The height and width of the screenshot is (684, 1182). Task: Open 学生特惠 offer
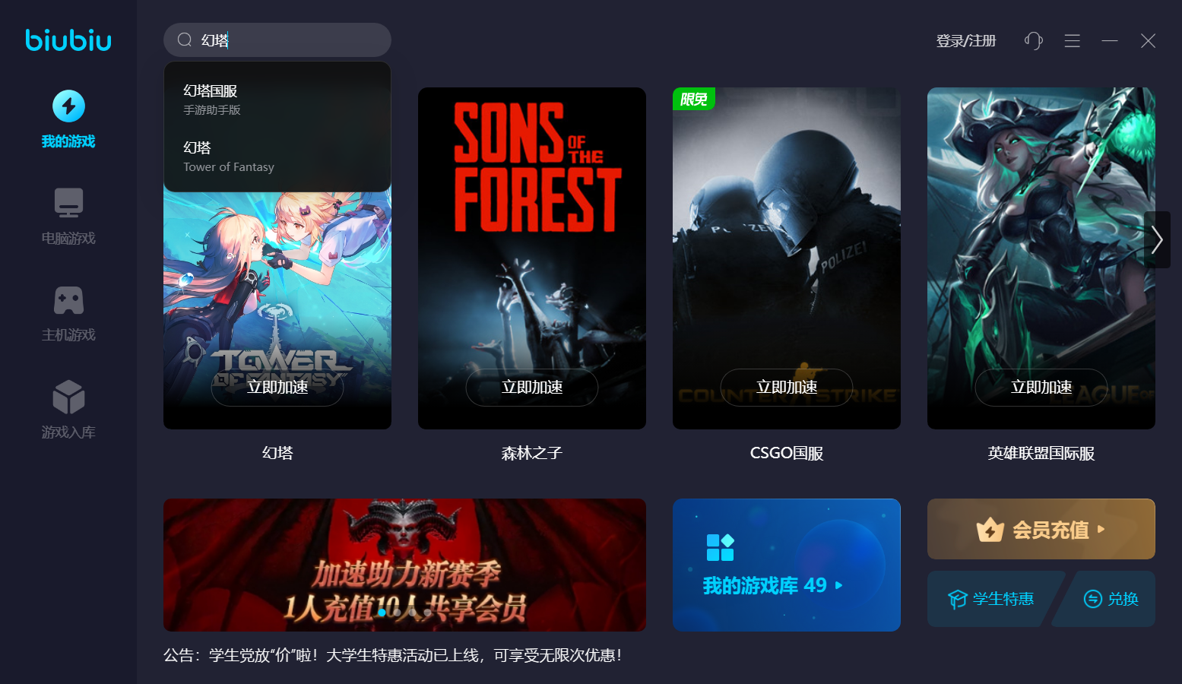pyautogui.click(x=991, y=599)
